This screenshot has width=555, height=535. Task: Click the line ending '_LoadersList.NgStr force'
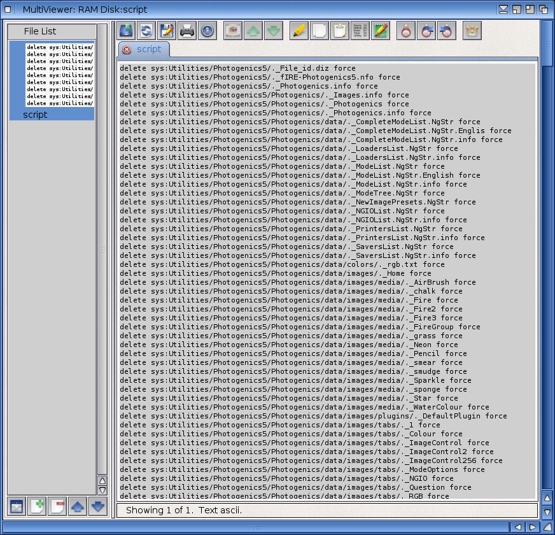[x=289, y=148]
